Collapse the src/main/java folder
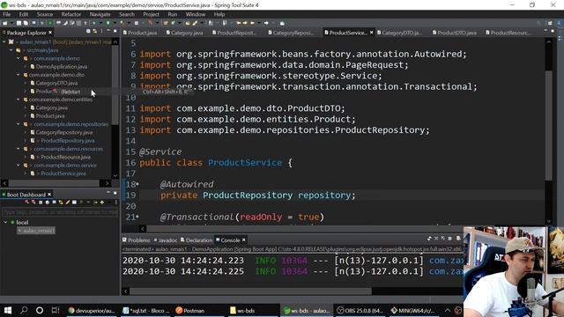This screenshot has height=317, width=564. tap(11, 50)
